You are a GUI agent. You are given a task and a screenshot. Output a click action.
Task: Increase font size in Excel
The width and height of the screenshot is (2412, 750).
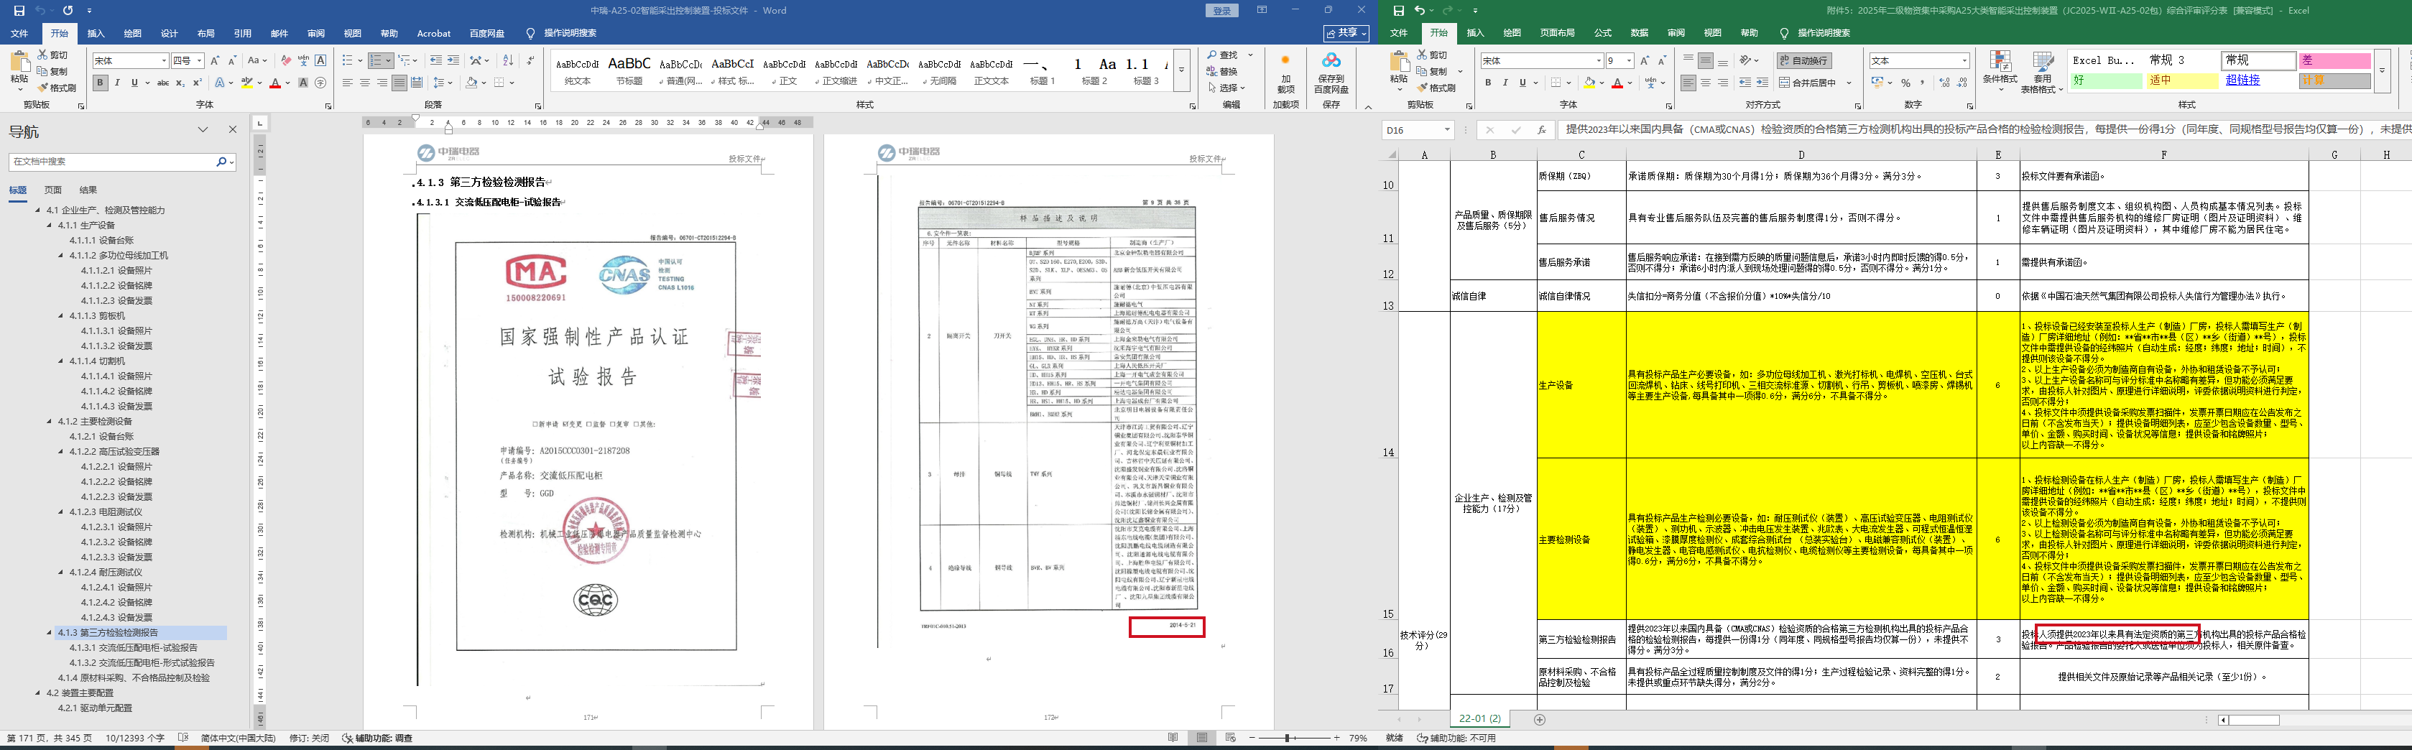tap(1645, 61)
